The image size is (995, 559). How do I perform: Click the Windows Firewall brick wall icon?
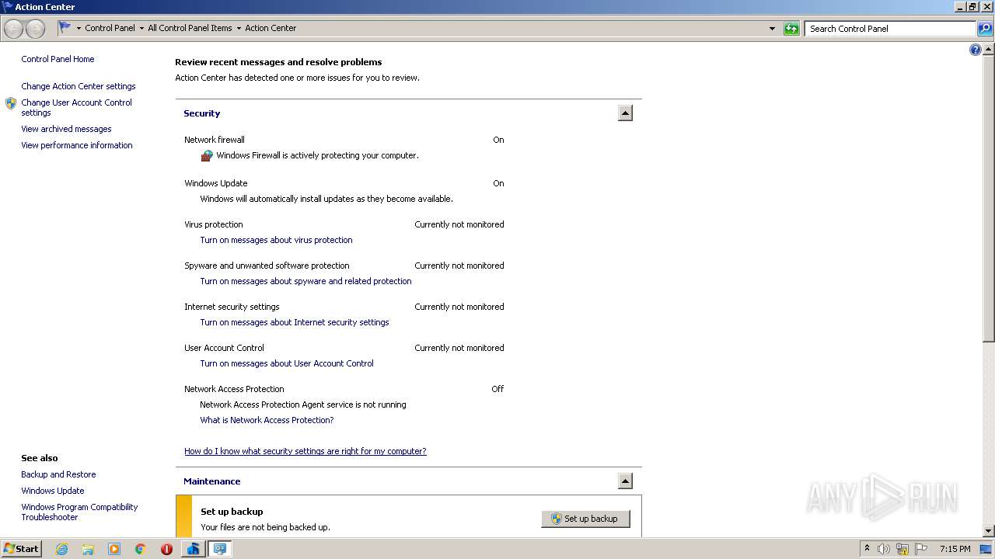point(207,155)
